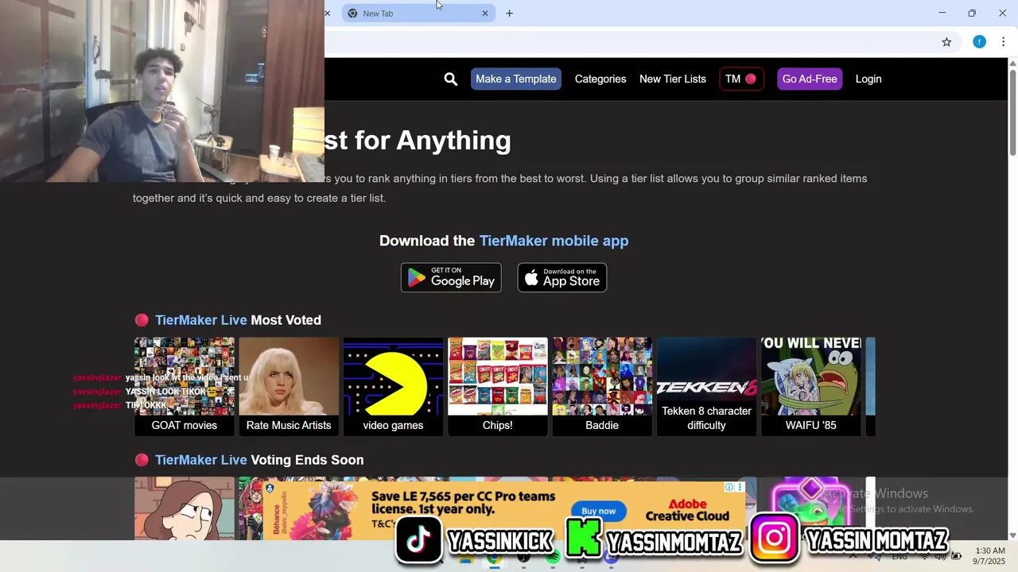
Task: Click the scrollbar down arrow
Action: [1012, 535]
